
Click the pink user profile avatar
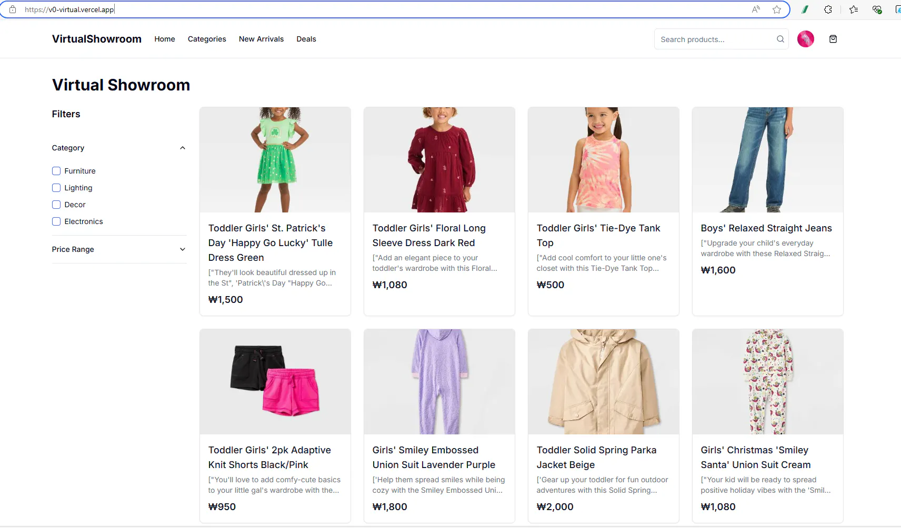click(805, 39)
